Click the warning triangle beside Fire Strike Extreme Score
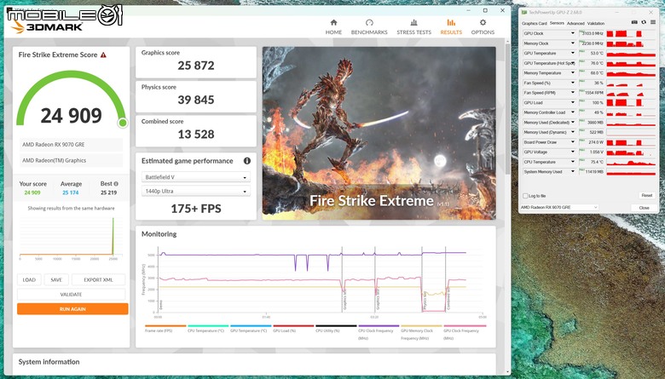The width and height of the screenshot is (665, 379). (103, 55)
